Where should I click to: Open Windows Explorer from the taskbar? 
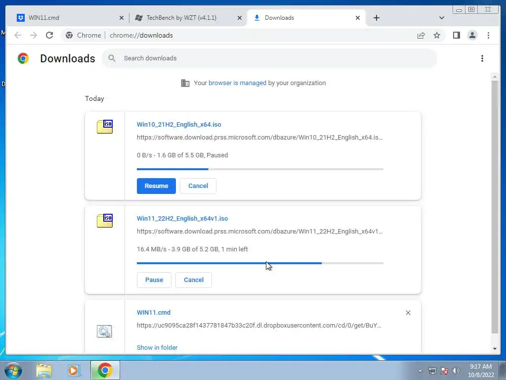click(44, 370)
